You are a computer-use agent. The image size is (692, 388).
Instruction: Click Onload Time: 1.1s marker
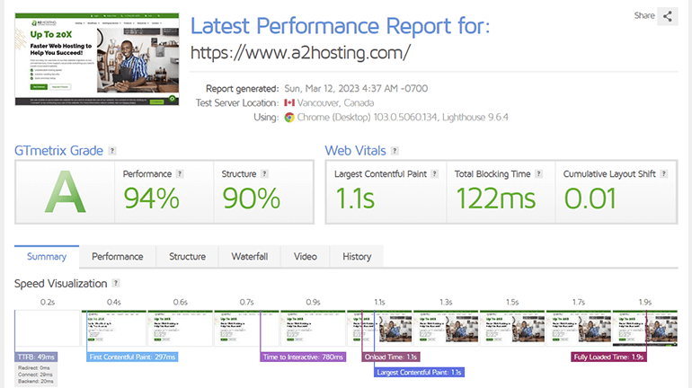(x=391, y=357)
